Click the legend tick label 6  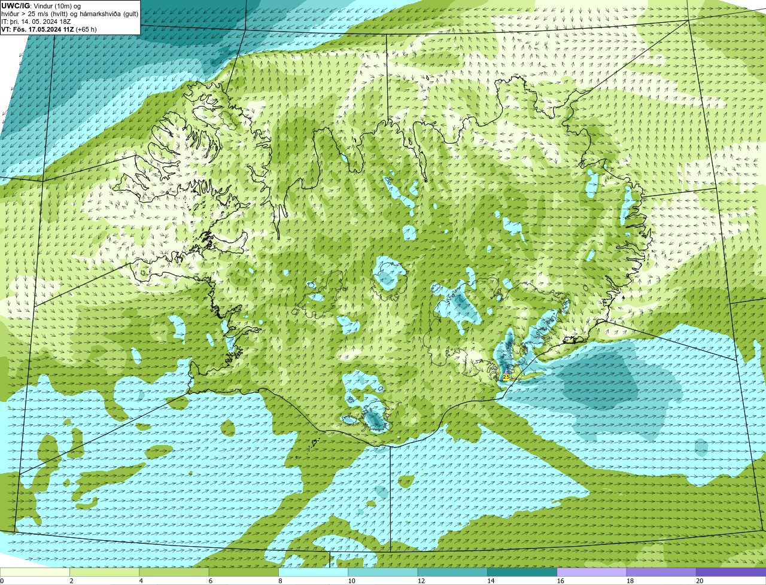pos(210,581)
